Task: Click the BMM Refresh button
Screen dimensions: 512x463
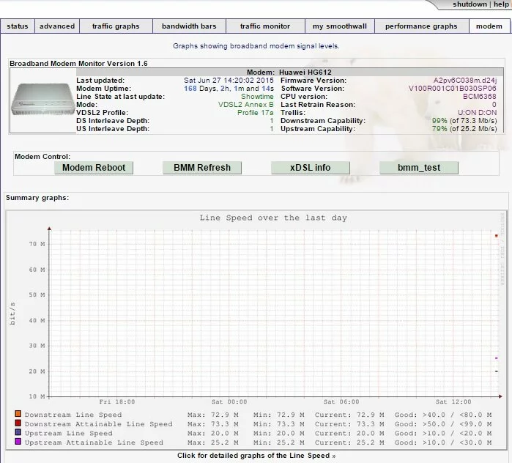Action: 202,168
